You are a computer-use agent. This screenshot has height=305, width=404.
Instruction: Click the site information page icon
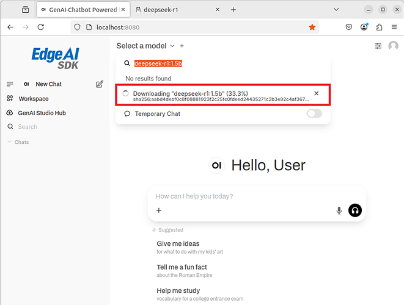tap(89, 27)
